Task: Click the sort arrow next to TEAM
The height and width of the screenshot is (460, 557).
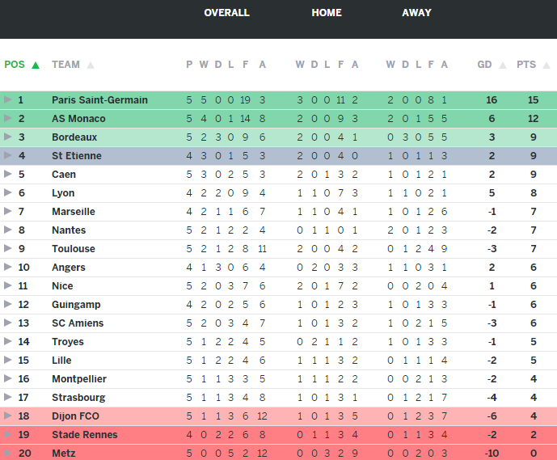Action: click(91, 65)
